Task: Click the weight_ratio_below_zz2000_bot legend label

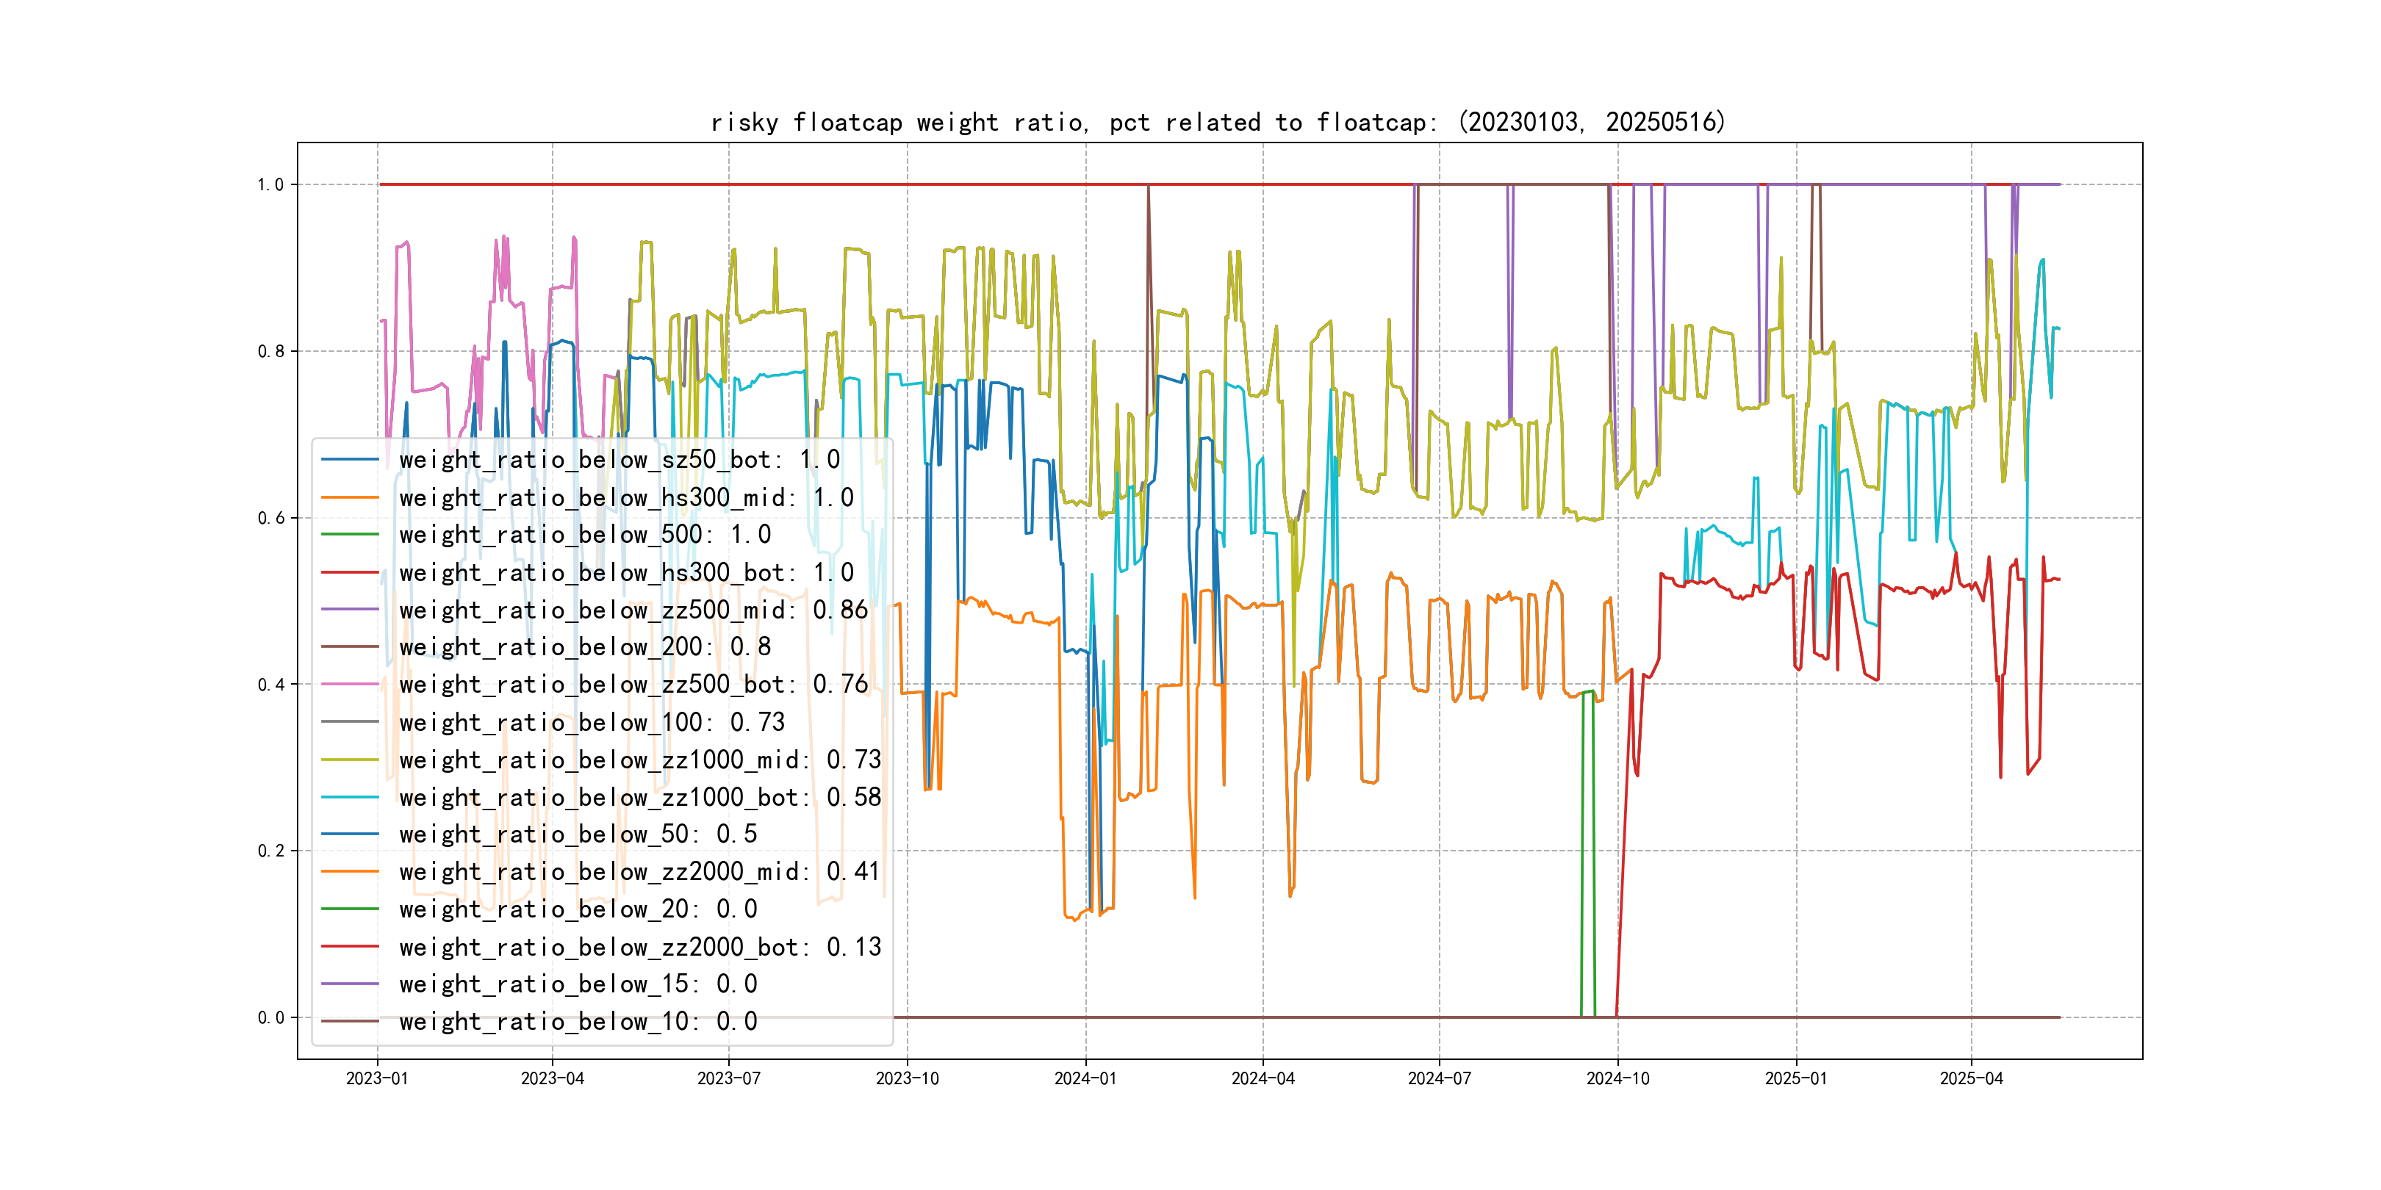Action: (639, 946)
